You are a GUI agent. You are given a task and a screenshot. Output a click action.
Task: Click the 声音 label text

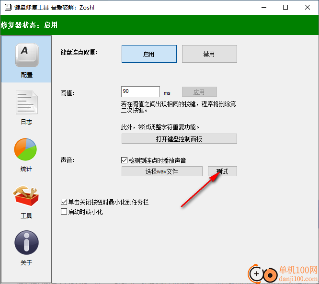68,160
